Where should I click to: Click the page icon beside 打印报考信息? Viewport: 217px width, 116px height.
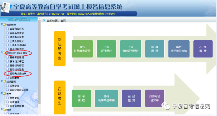click(x=8, y=69)
